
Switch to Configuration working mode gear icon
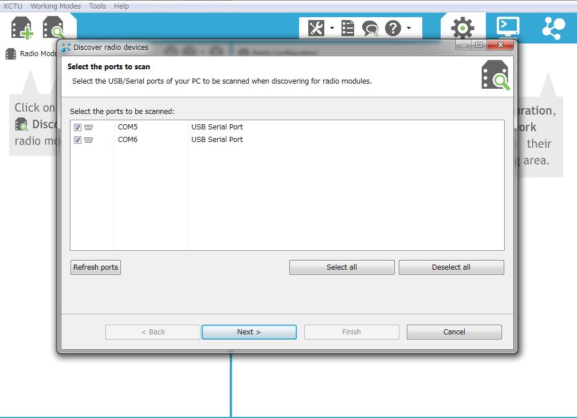click(x=462, y=28)
